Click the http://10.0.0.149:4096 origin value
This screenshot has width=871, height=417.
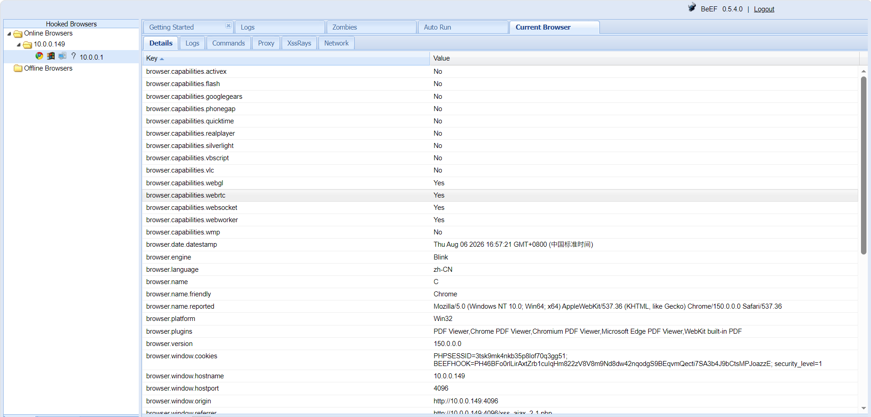466,401
